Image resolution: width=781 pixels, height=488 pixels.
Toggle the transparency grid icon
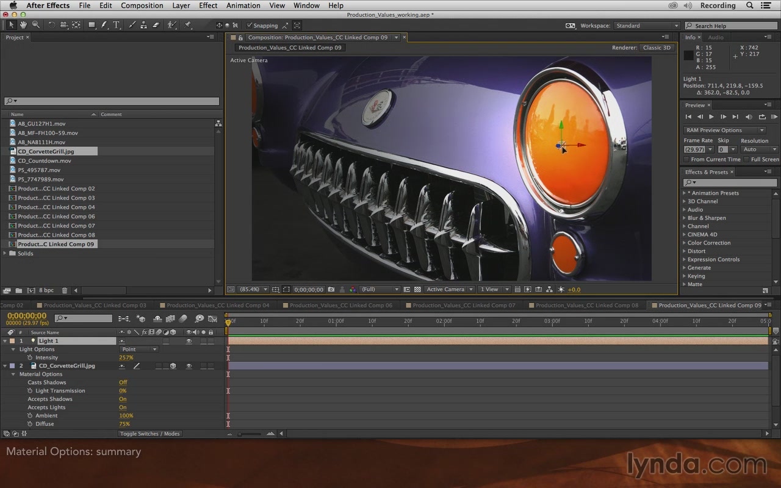click(x=417, y=289)
